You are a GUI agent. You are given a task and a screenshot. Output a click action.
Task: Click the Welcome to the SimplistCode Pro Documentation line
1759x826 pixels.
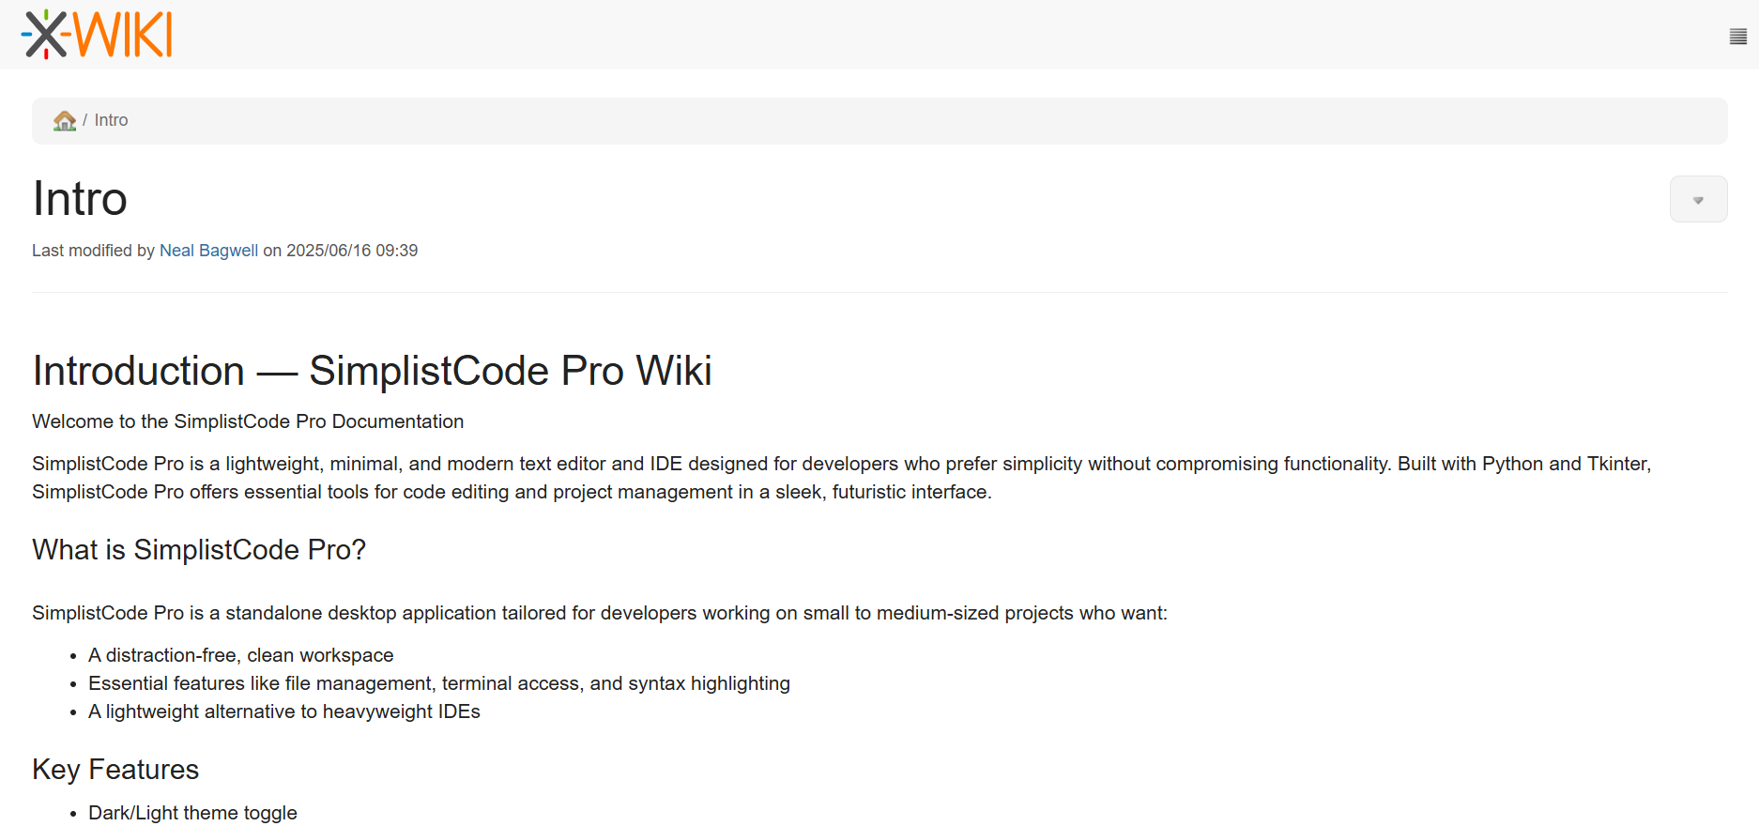[248, 421]
